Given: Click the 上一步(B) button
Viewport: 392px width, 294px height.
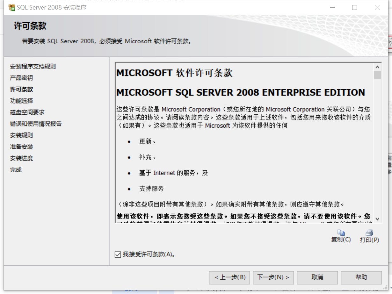Looking at the screenshot, I should click(x=229, y=277).
